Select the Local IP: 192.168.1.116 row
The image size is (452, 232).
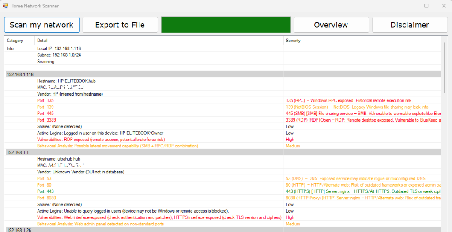pos(59,48)
